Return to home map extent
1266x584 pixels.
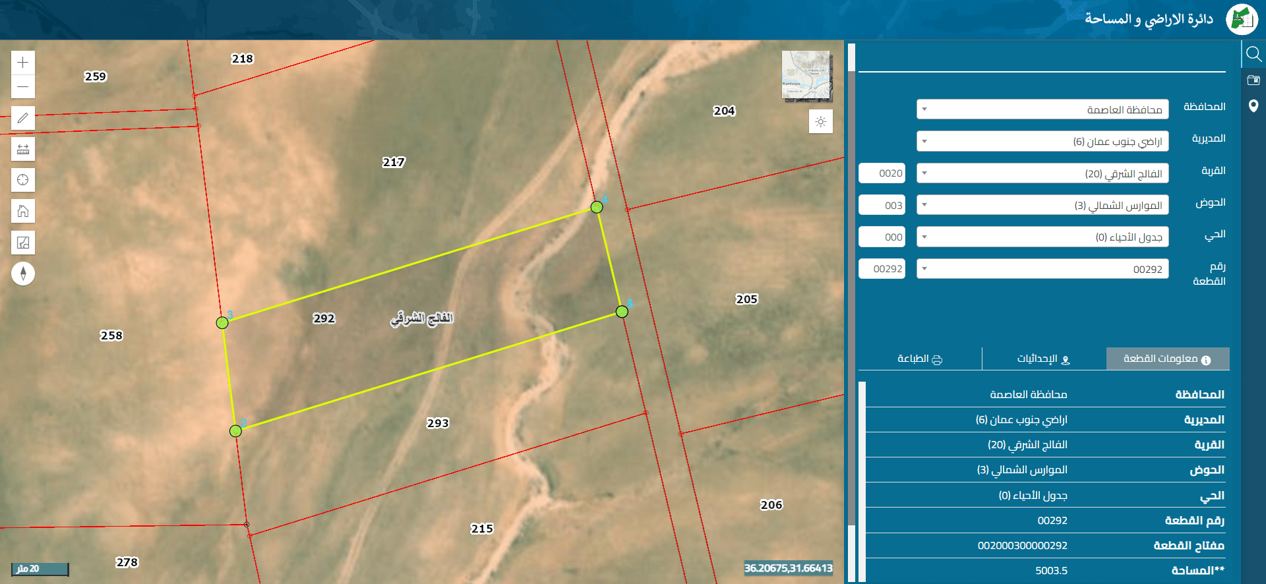coord(23,211)
